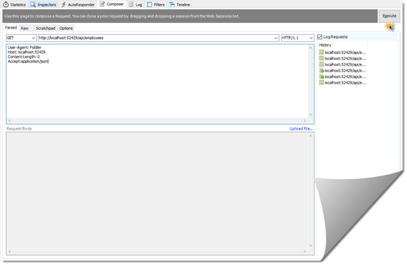Image resolution: width=407 pixels, height=265 pixels.
Task: Switch to the Raw tab
Action: [x=25, y=28]
